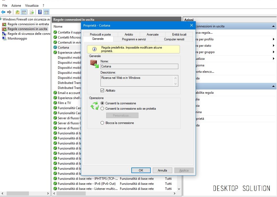Screen dimensions: 277x197
Task: Expand the Filtra per stato submenu arrow
Action: (273, 46)
